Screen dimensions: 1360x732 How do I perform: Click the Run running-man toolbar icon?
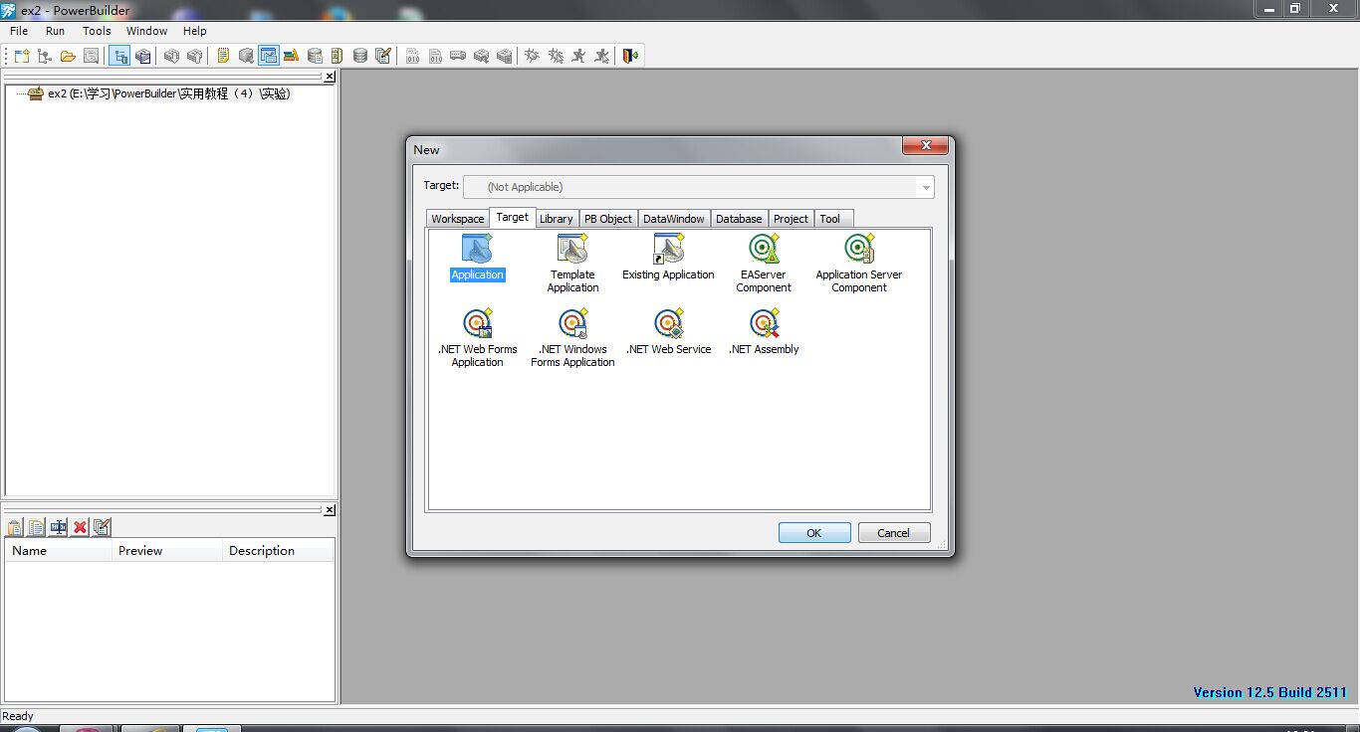(578, 56)
